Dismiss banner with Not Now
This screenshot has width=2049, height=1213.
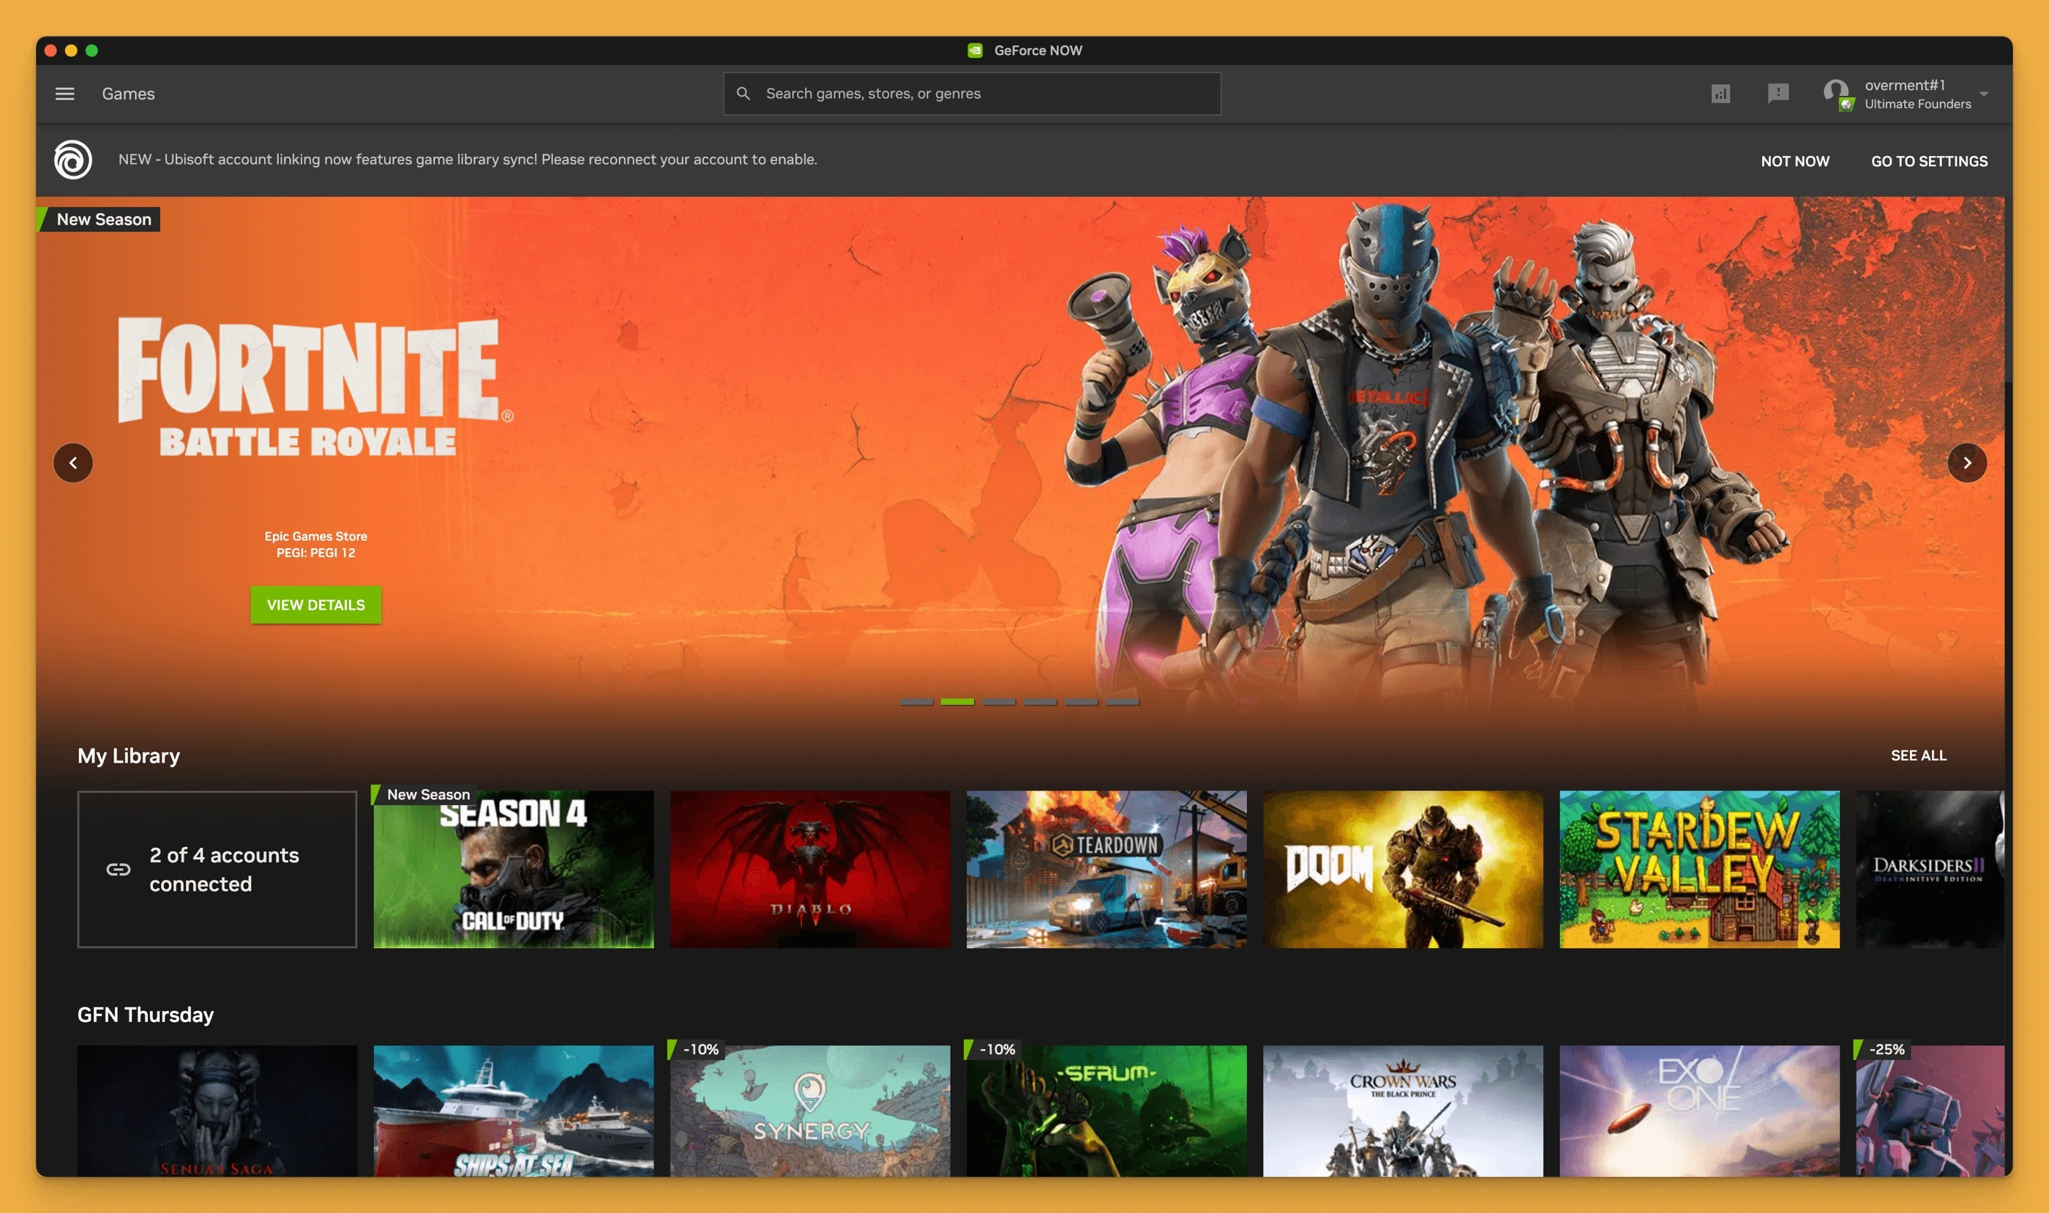1794,161
